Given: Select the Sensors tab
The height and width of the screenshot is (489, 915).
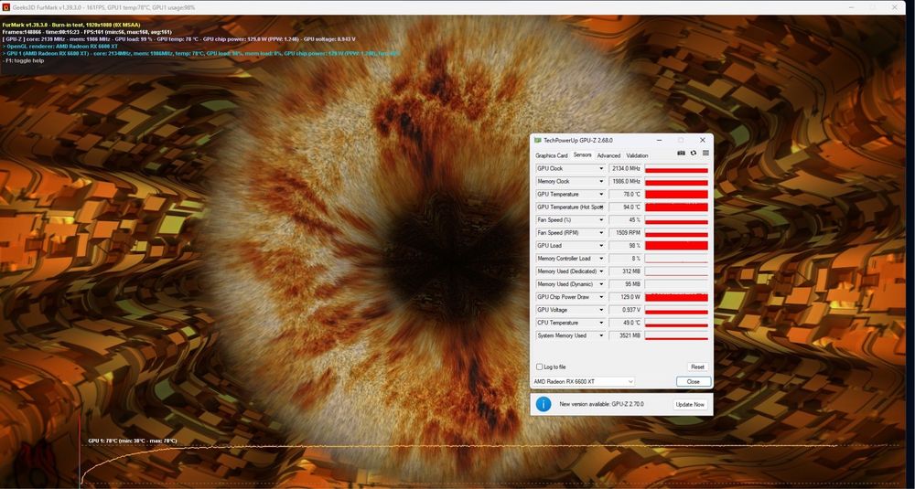Looking at the screenshot, I should 582,155.
